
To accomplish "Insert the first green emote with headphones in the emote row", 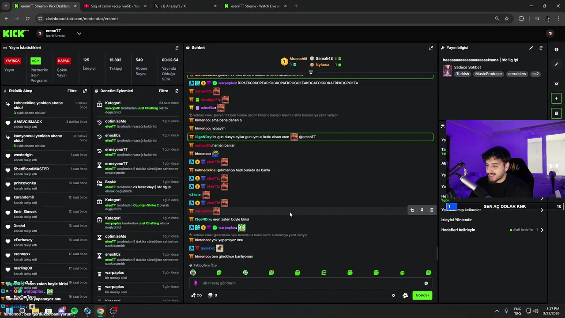I will (193, 273).
